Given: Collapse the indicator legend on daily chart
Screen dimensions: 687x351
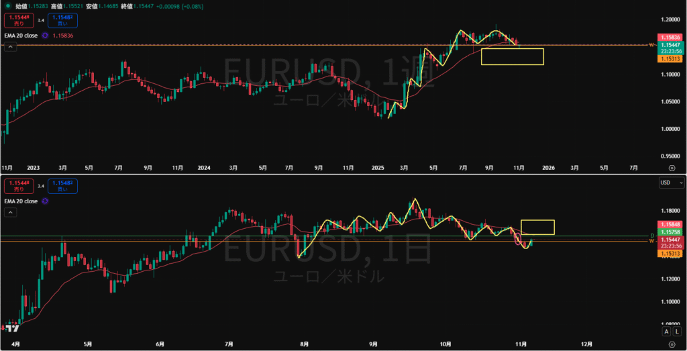Looking at the screenshot, I should pos(11,212).
